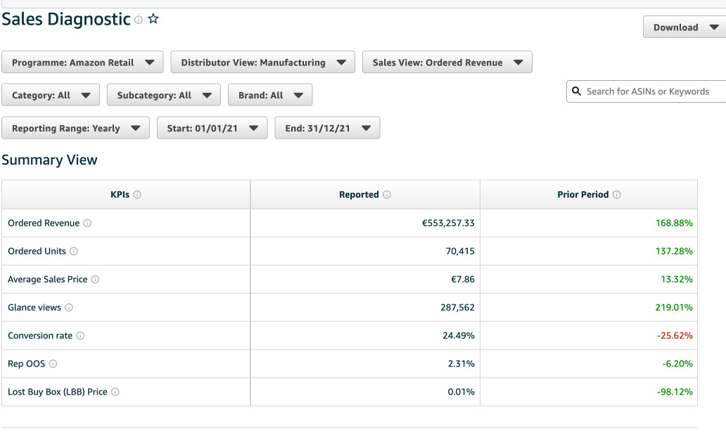726x441 pixels.
Task: Click the magnifier icon in the search box
Action: click(577, 91)
